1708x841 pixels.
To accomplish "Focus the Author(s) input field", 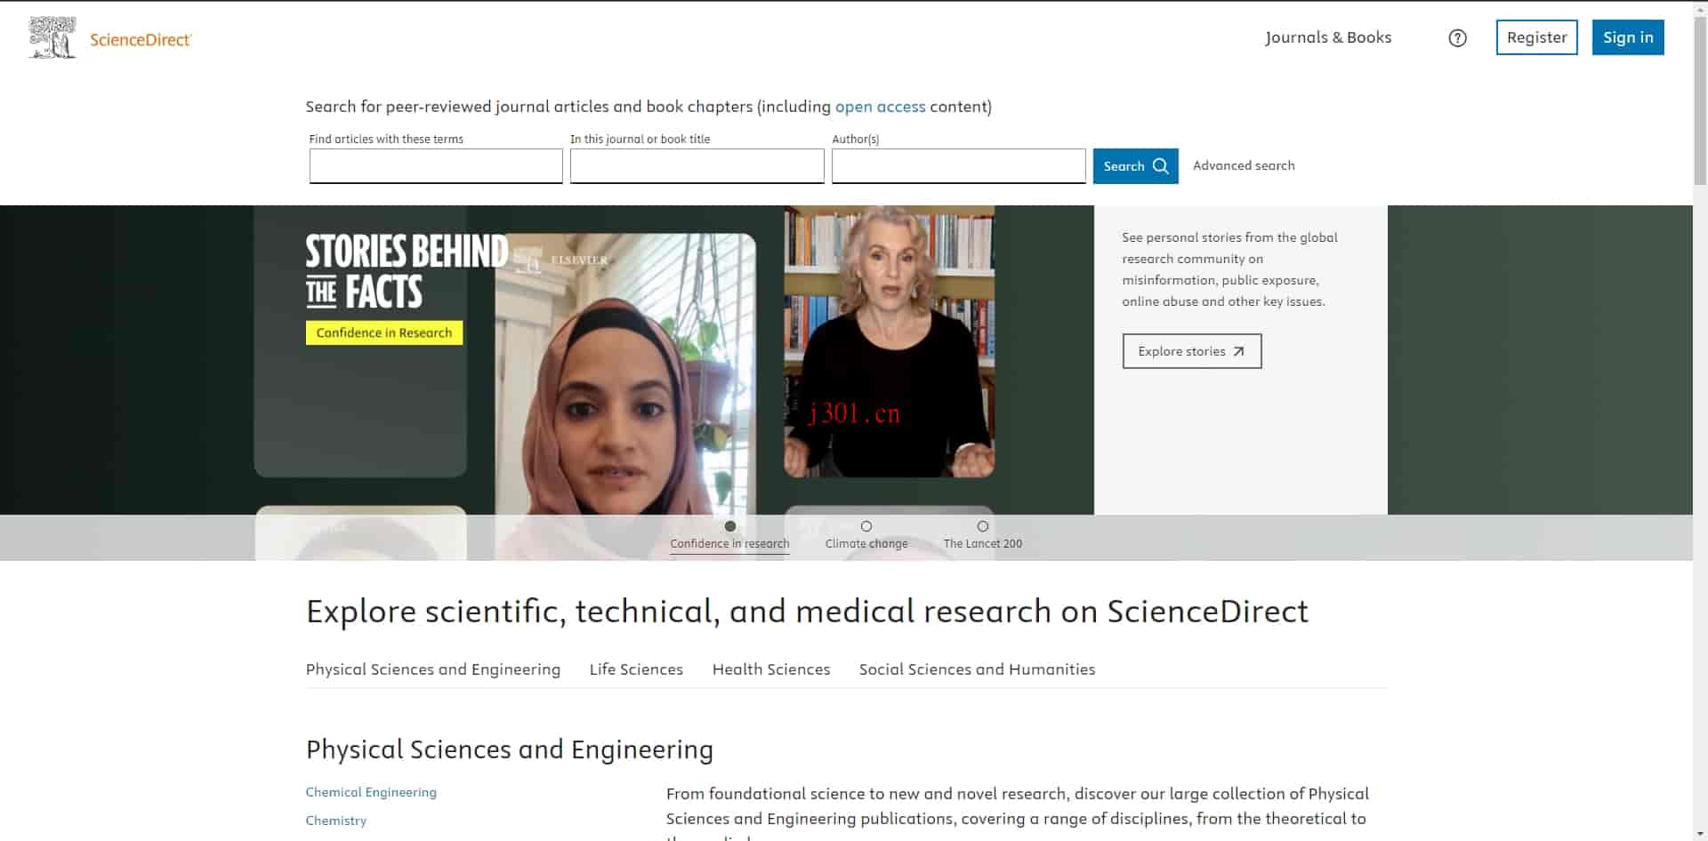I will pyautogui.click(x=958, y=166).
